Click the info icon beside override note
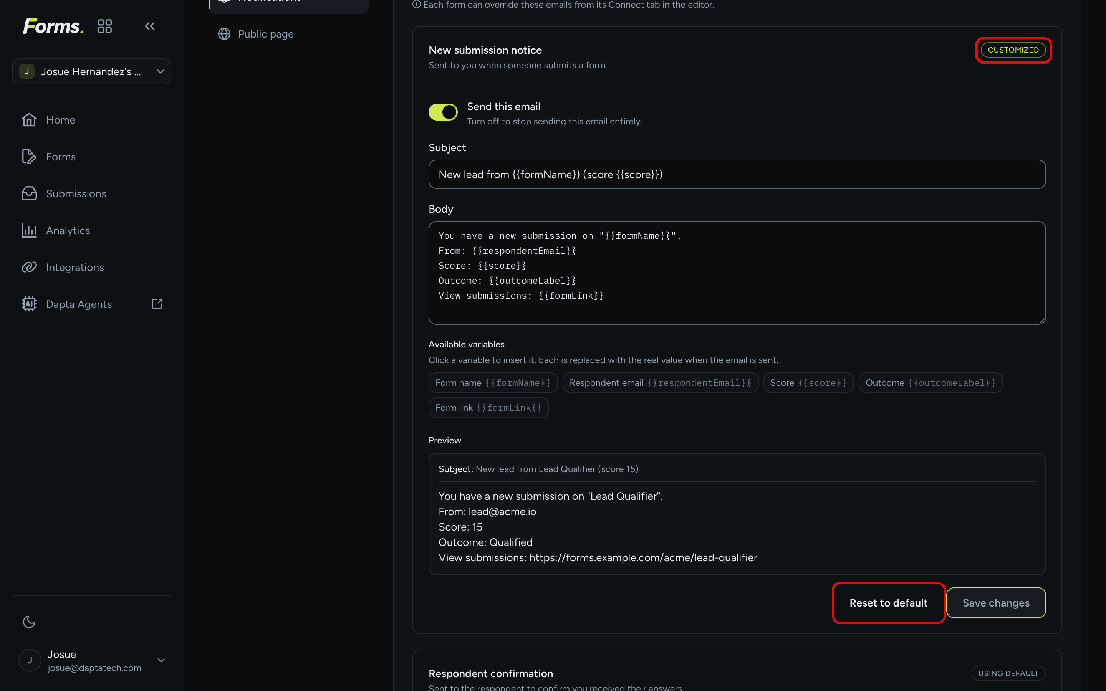This screenshot has width=1106, height=691. (416, 5)
